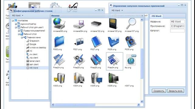Click the Иконки scroll down arrow

point(142,101)
